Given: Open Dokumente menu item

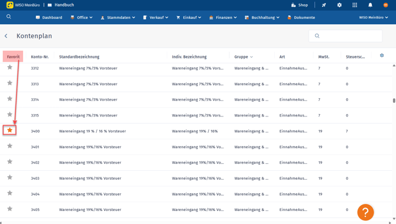Looking at the screenshot, I should coord(301,17).
